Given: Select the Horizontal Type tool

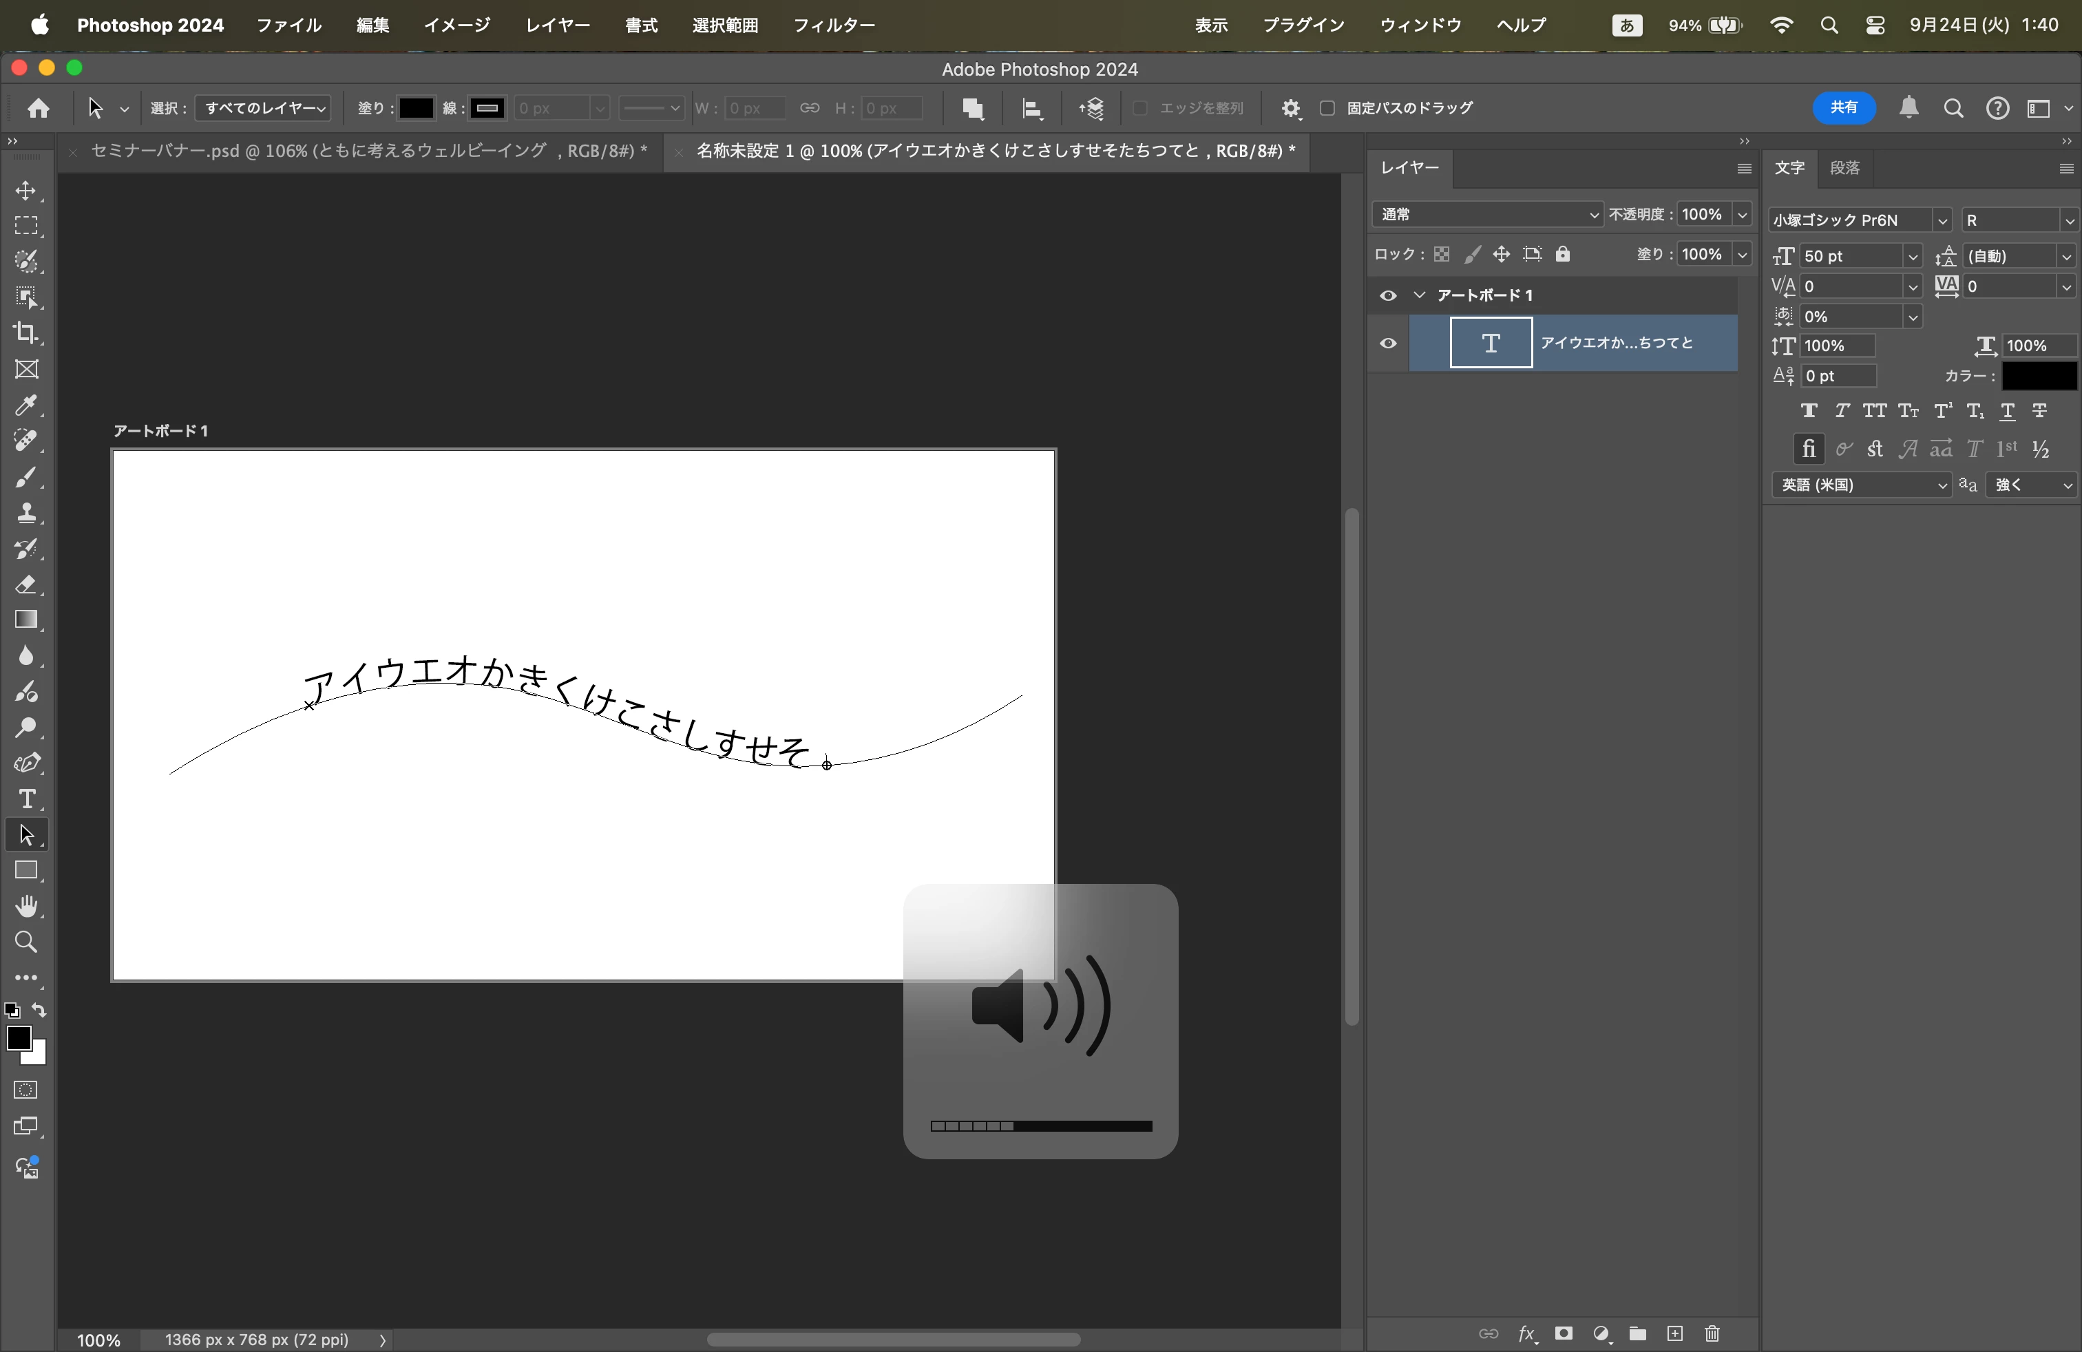Looking at the screenshot, I should pos(26,799).
